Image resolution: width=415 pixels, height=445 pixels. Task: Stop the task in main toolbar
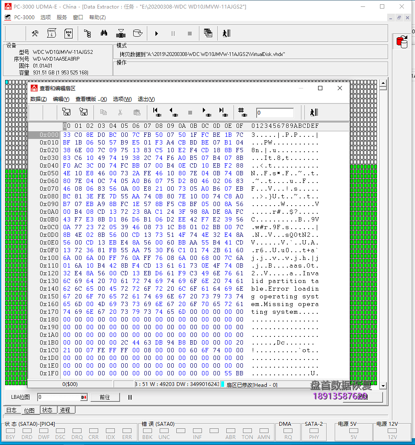(190, 33)
